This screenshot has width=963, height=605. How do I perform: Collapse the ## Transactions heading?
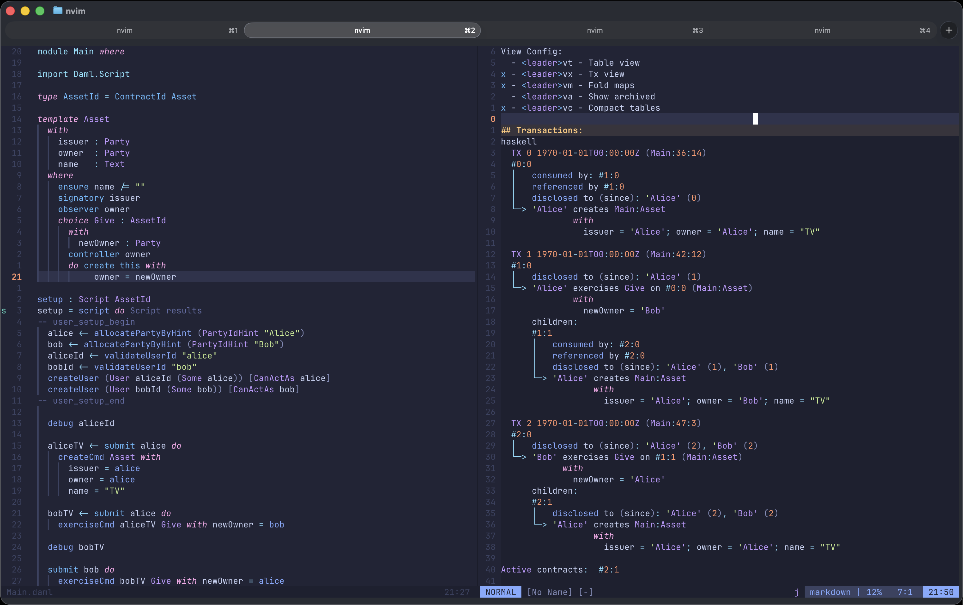tap(542, 130)
